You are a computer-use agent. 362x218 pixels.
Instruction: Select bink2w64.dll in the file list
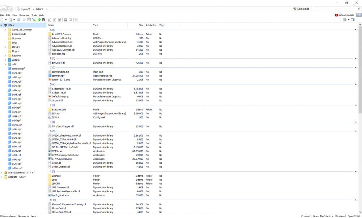tap(58, 63)
